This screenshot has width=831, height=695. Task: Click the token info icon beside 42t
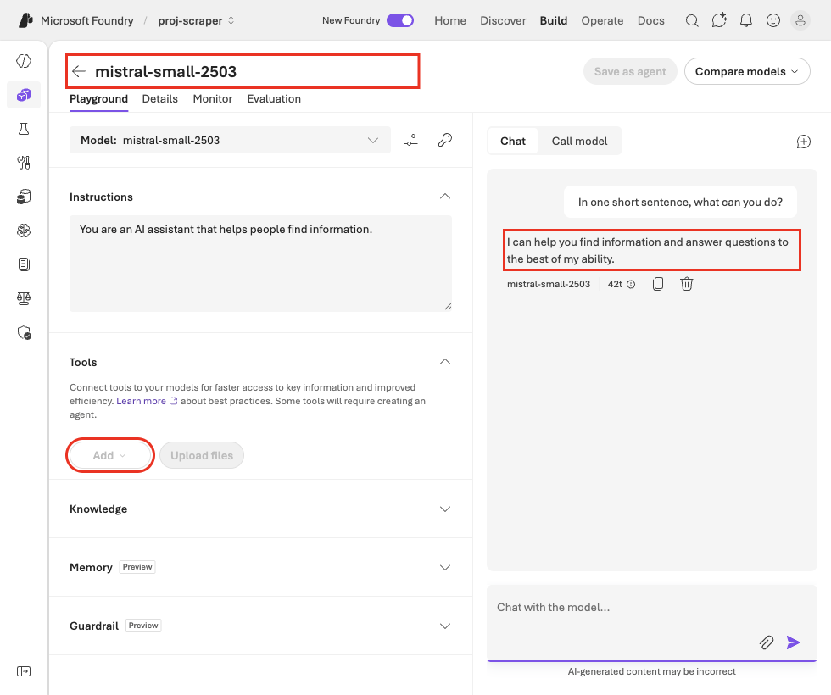click(631, 285)
